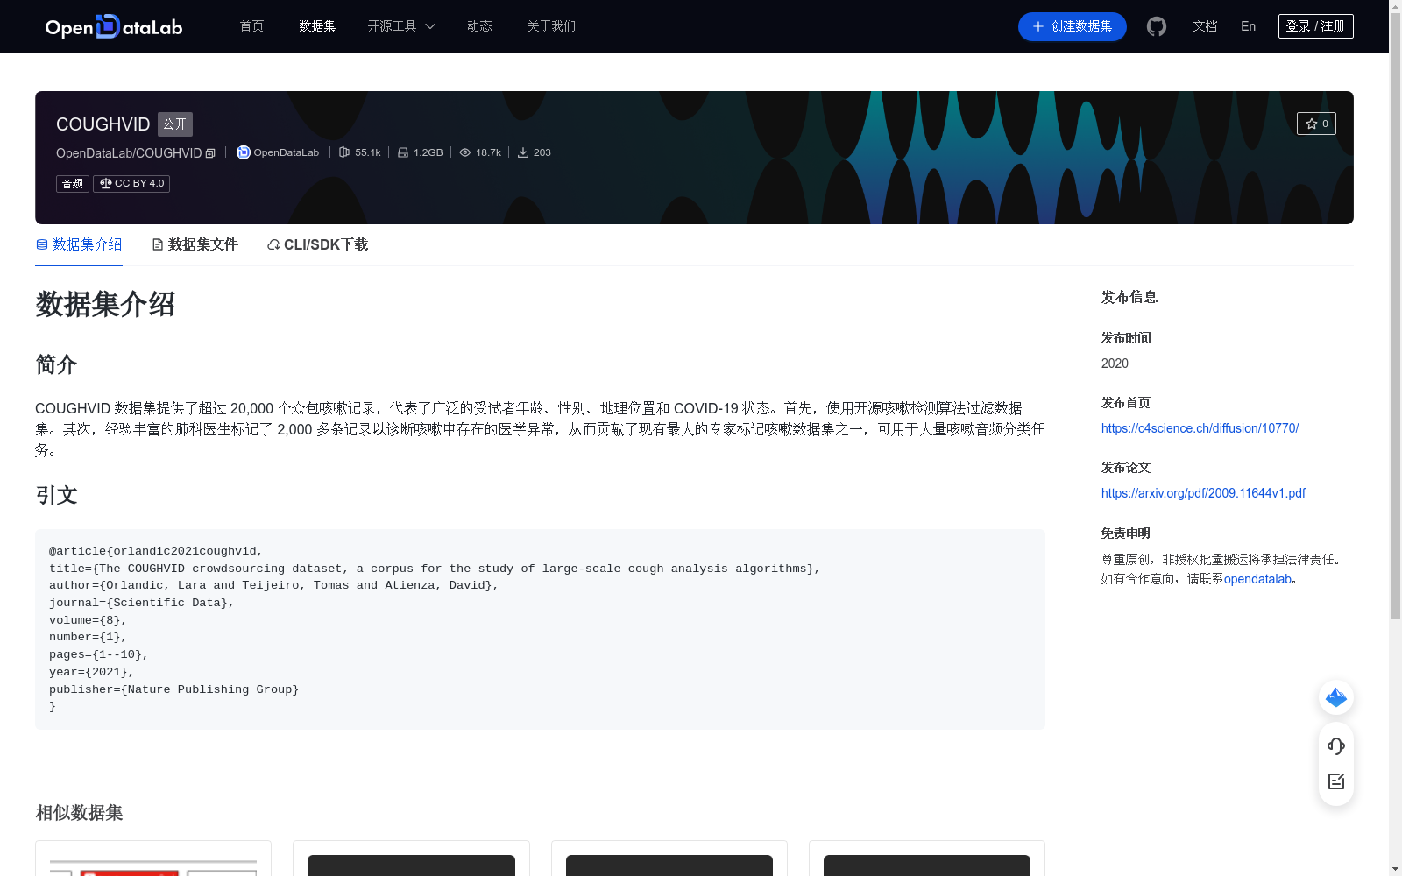This screenshot has width=1402, height=876.
Task: Open the GitHub icon link
Action: click(1157, 26)
